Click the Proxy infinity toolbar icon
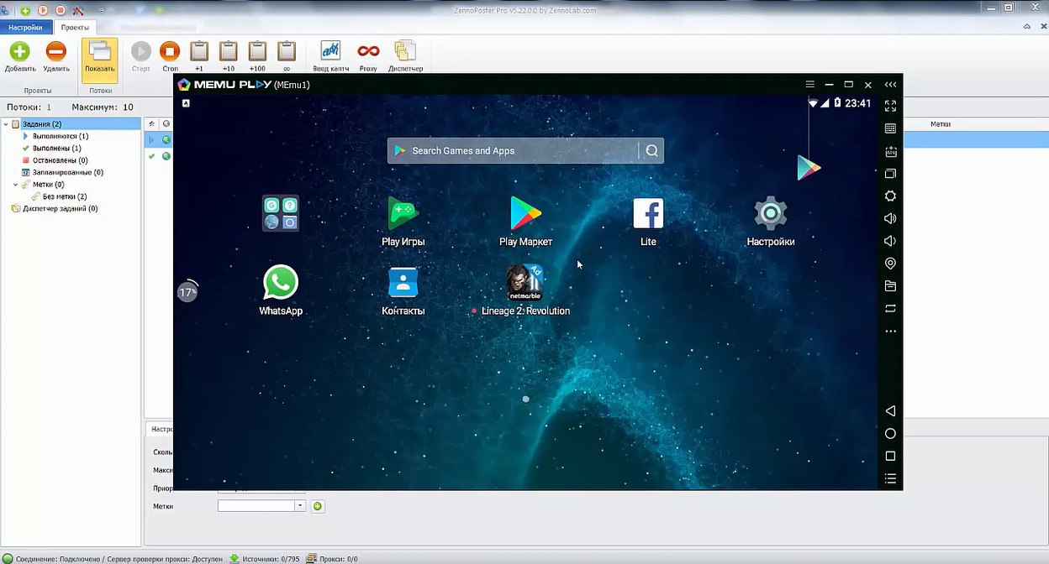The width and height of the screenshot is (1049, 564). click(x=368, y=52)
